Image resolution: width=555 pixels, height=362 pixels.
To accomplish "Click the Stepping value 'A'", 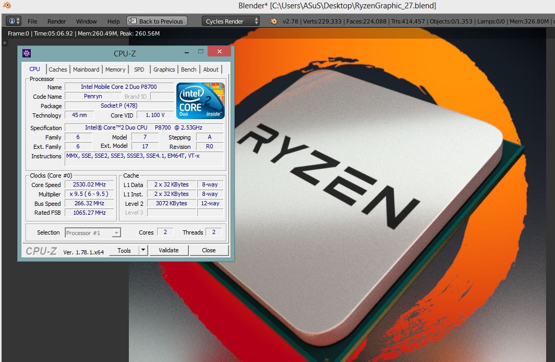I will 210,137.
